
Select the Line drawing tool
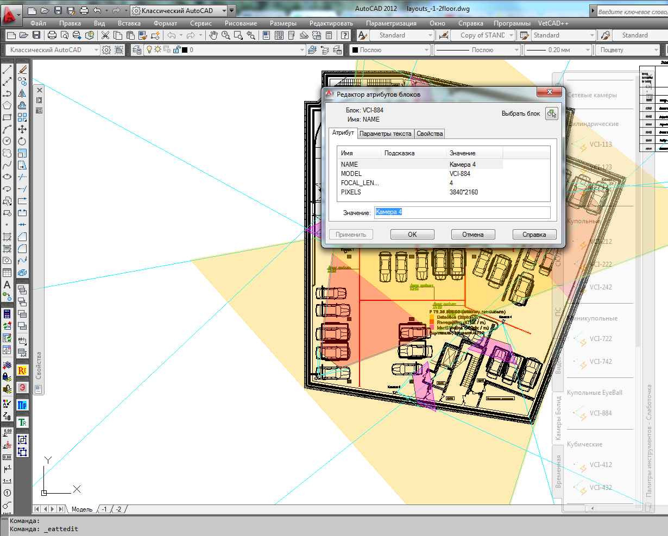[7, 70]
